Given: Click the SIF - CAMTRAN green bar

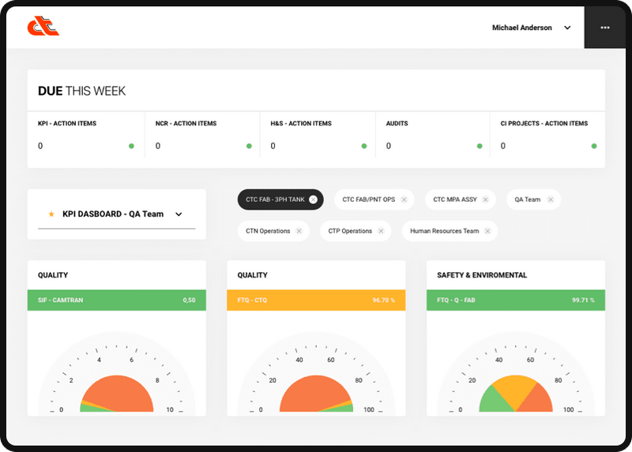Looking at the screenshot, I should click(x=116, y=300).
